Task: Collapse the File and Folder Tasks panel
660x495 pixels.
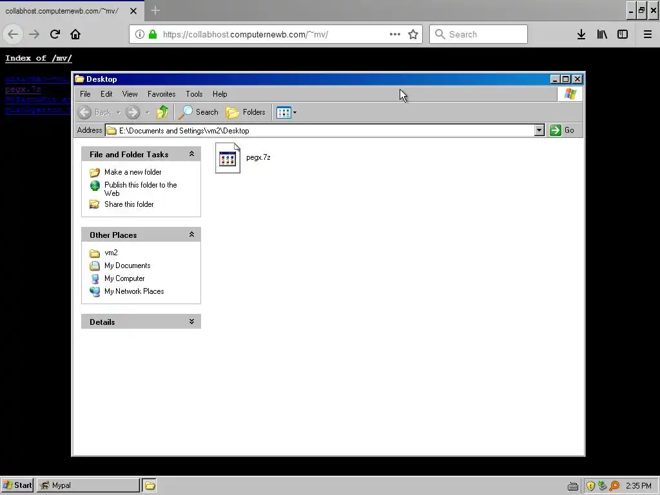Action: 191,154
